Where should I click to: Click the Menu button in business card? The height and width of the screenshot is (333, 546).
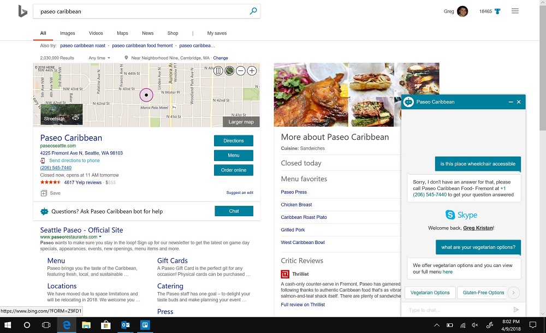click(x=233, y=156)
